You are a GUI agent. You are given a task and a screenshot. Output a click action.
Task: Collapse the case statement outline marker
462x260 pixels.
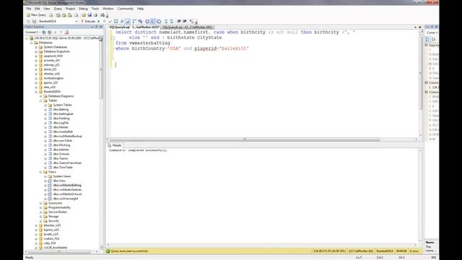113,38
